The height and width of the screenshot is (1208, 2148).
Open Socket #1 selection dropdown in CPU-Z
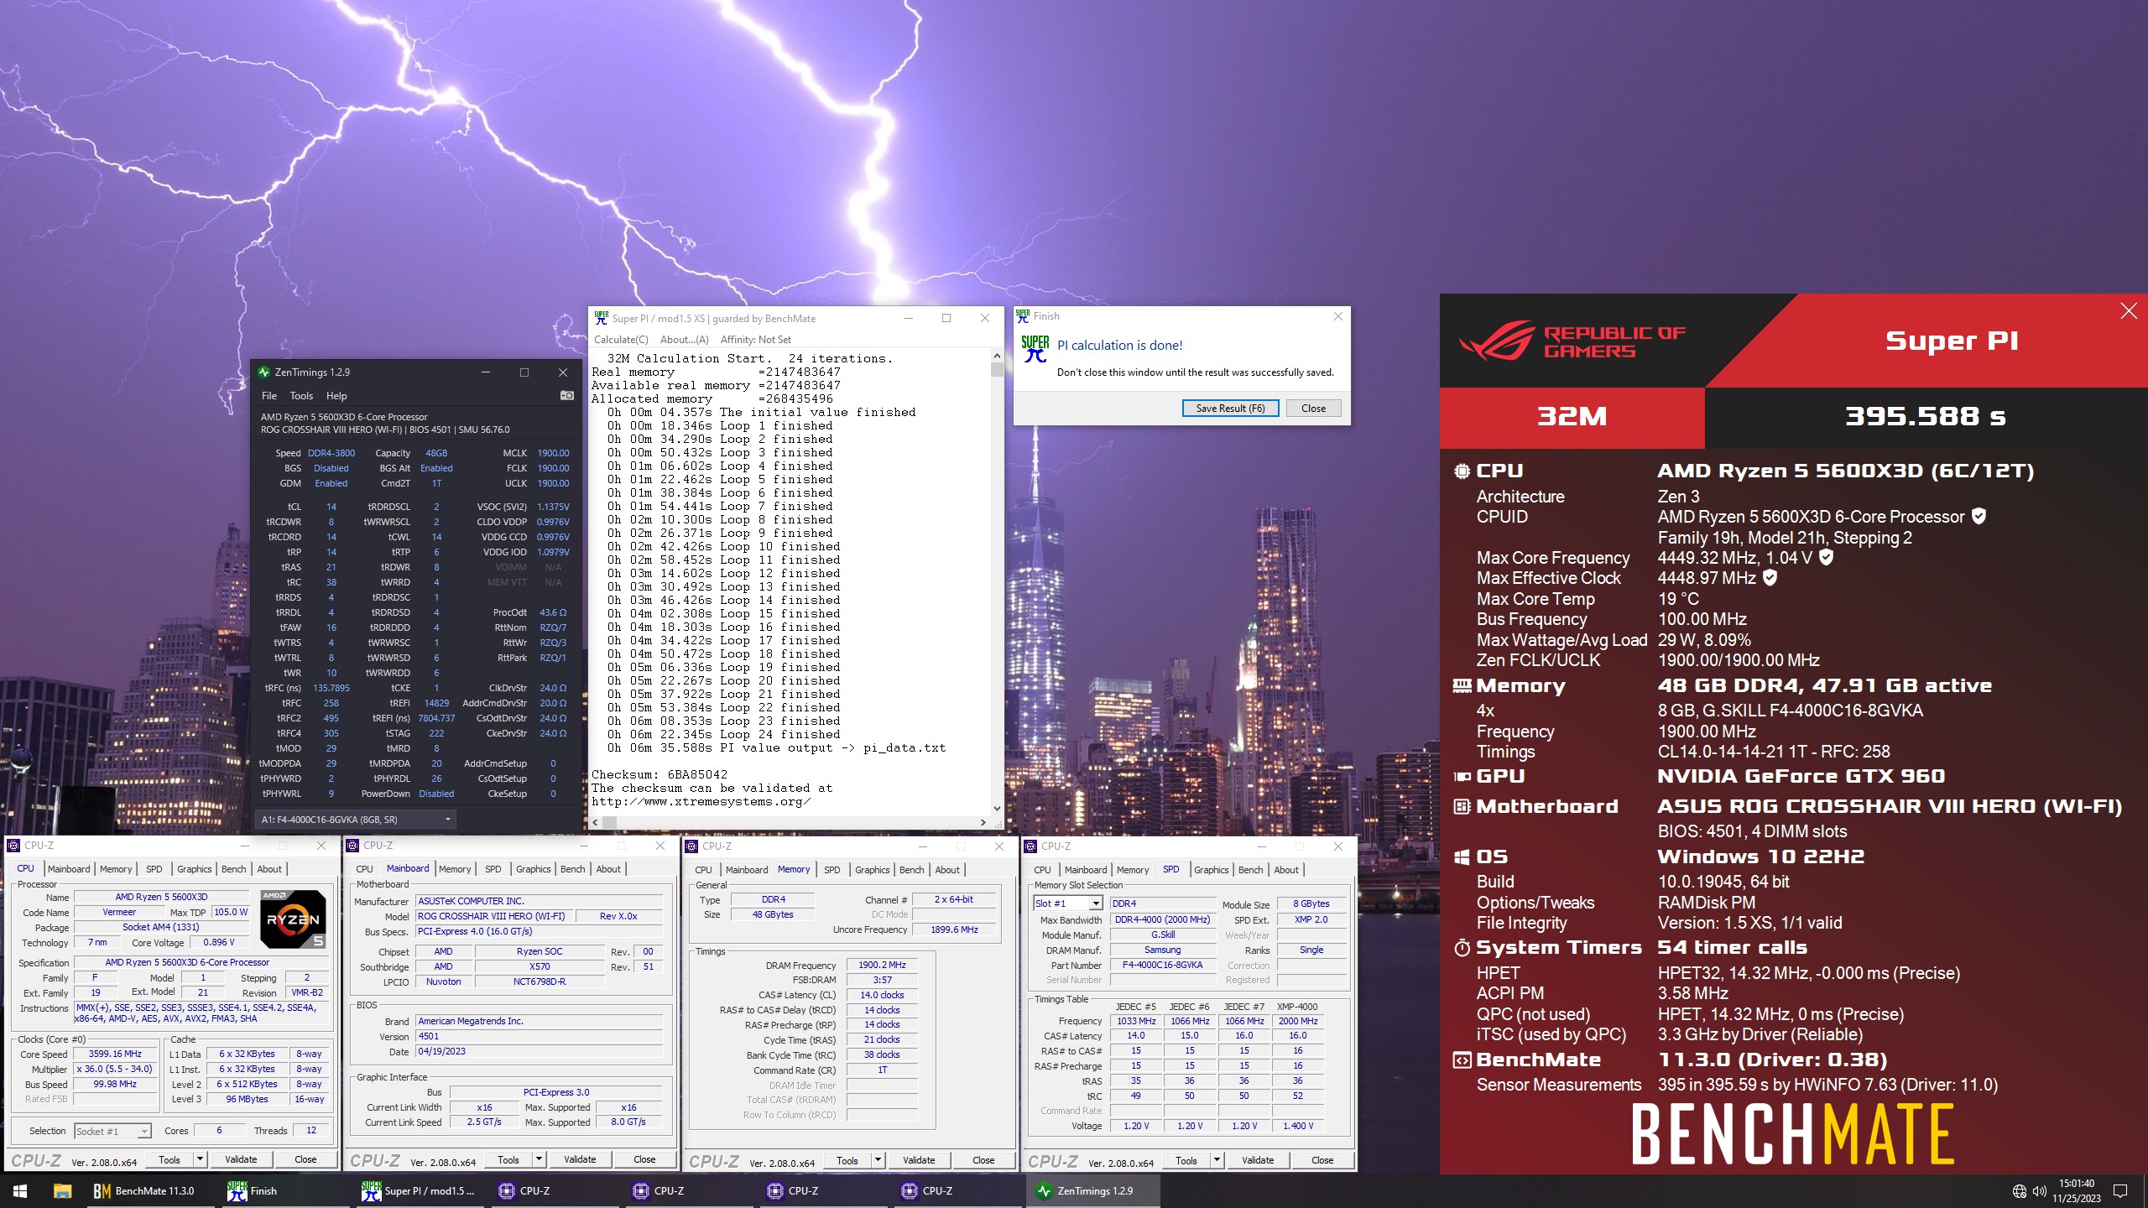click(112, 1131)
